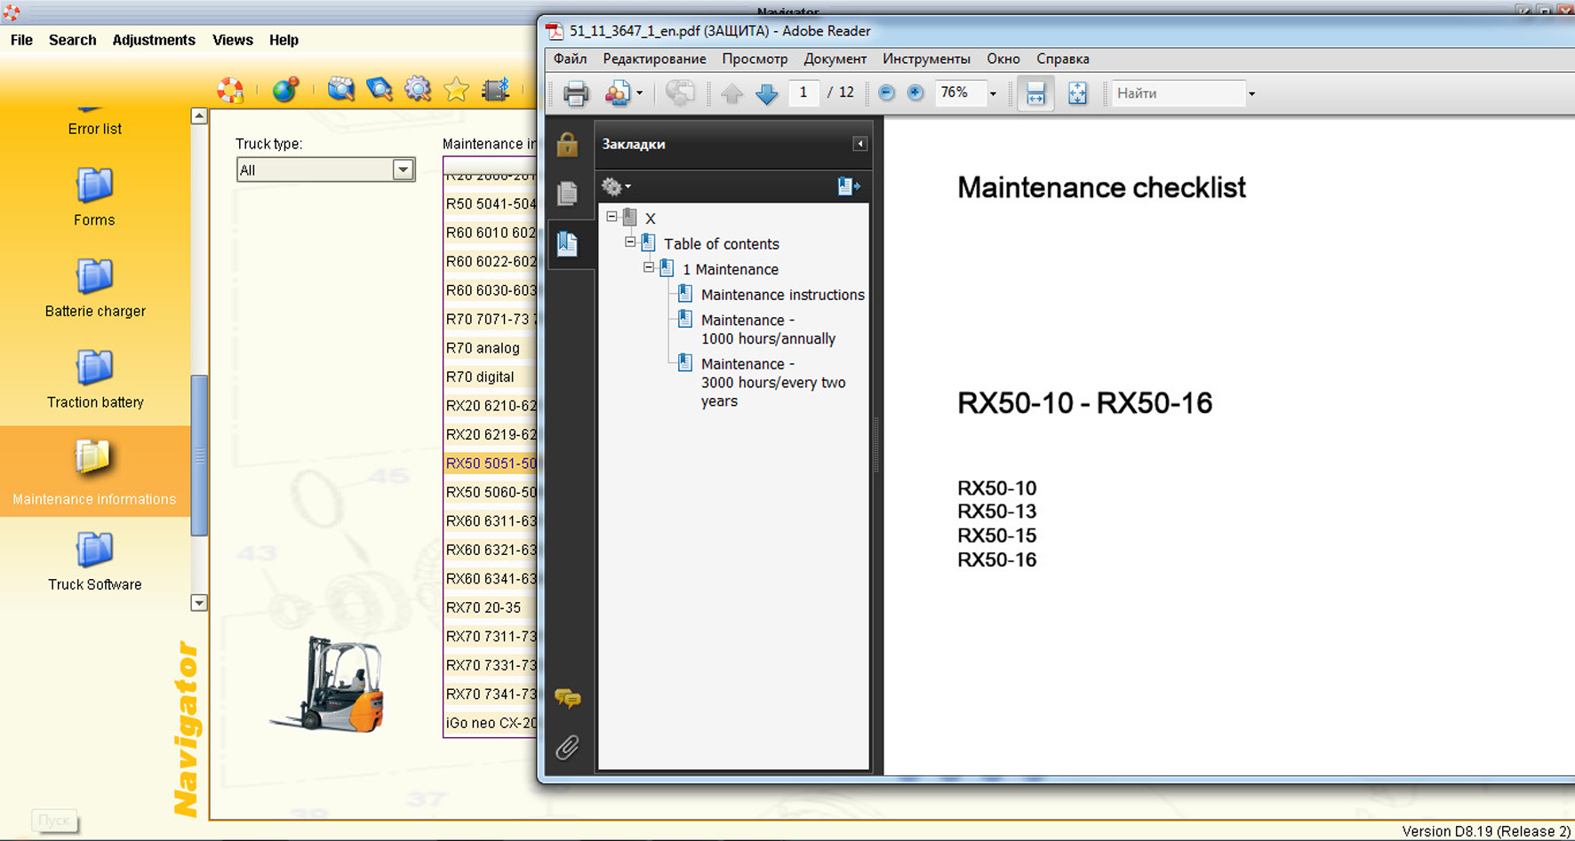This screenshot has height=841, width=1575.
Task: Toggle the fit-width scrolling mode button
Action: 1035,93
